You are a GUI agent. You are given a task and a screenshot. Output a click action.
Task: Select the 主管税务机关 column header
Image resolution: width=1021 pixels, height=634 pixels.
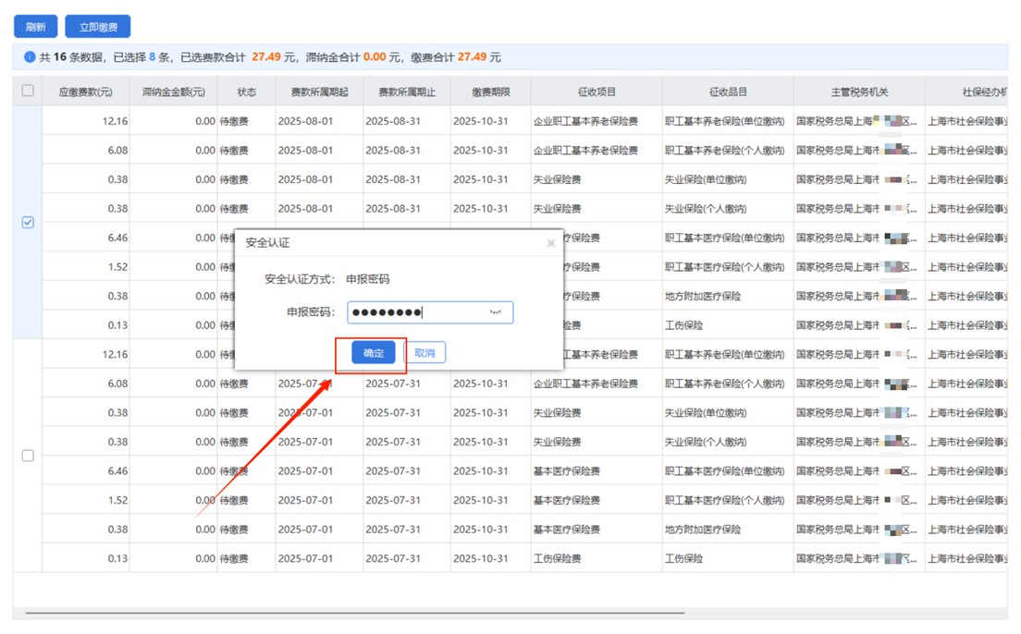tap(858, 92)
